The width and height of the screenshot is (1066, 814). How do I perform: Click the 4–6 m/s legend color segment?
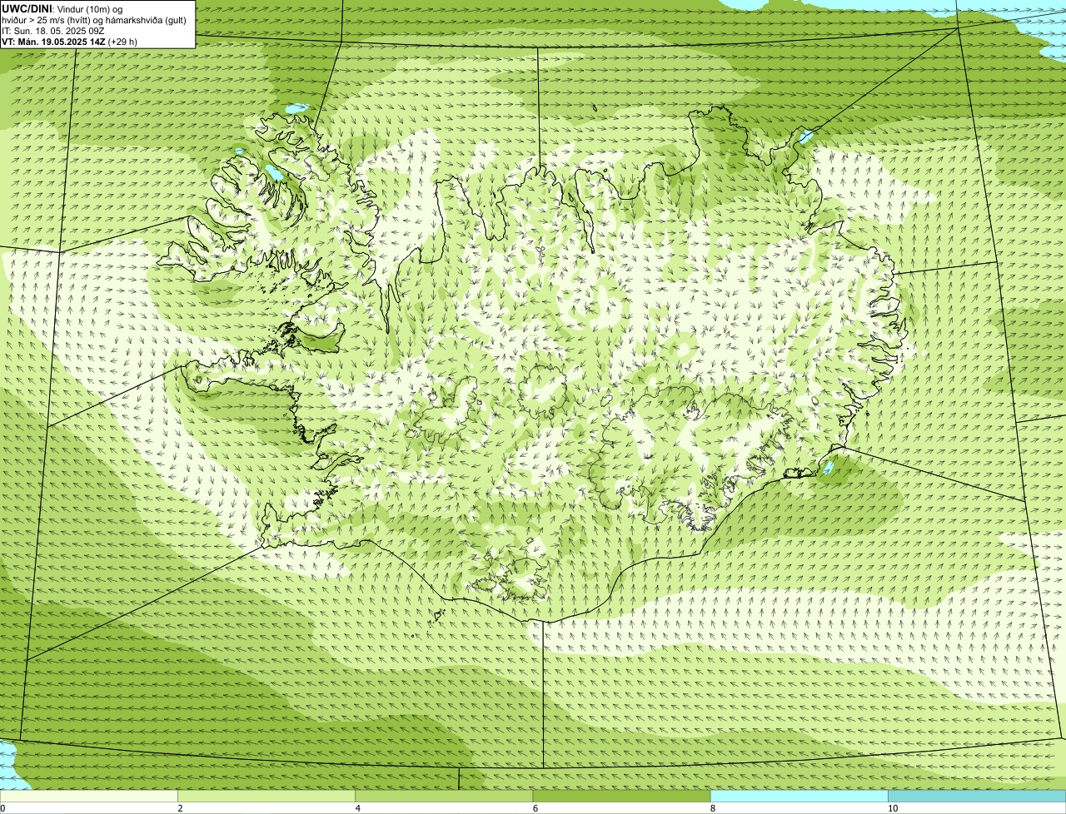tap(444, 797)
